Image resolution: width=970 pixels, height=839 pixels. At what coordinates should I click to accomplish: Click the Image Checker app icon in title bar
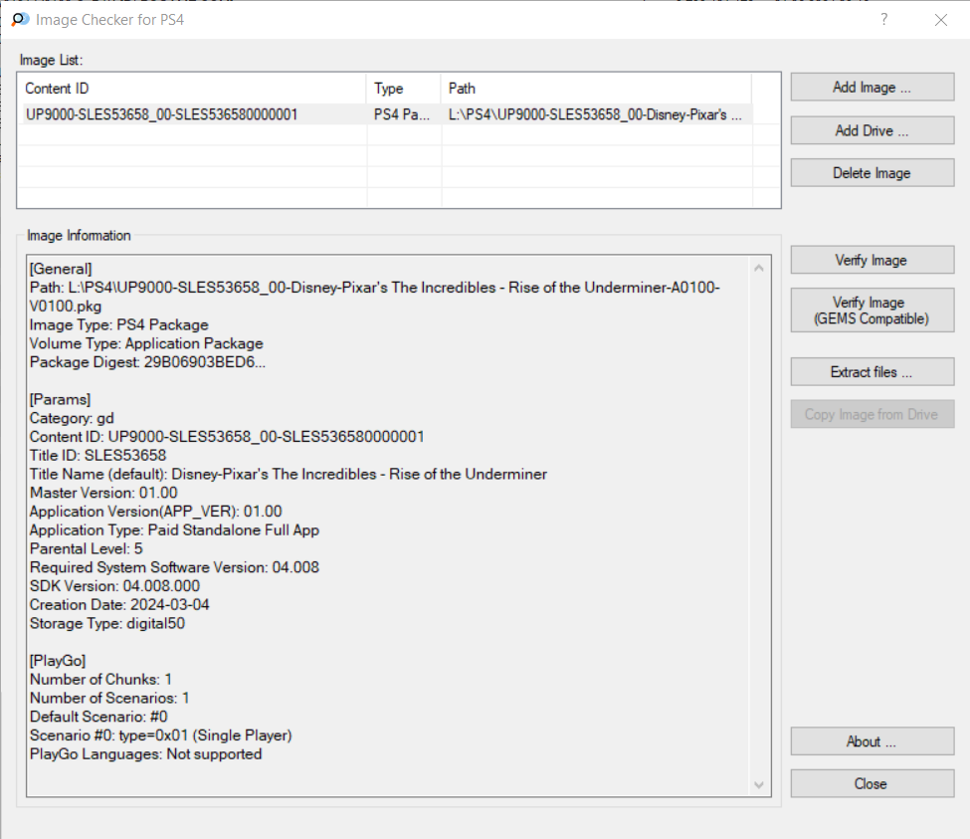(x=20, y=19)
